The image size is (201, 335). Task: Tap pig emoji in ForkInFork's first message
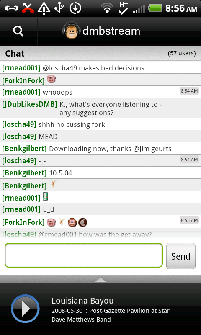click(x=51, y=79)
